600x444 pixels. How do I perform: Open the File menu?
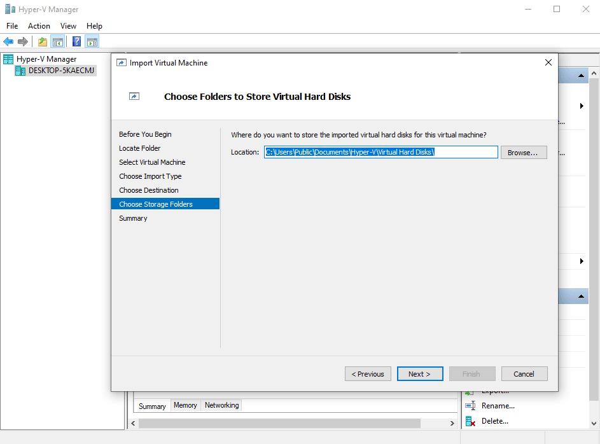[x=12, y=26]
